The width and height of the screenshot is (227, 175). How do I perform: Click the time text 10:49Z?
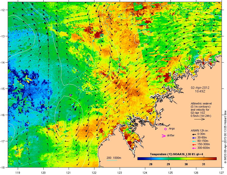(x=200, y=91)
